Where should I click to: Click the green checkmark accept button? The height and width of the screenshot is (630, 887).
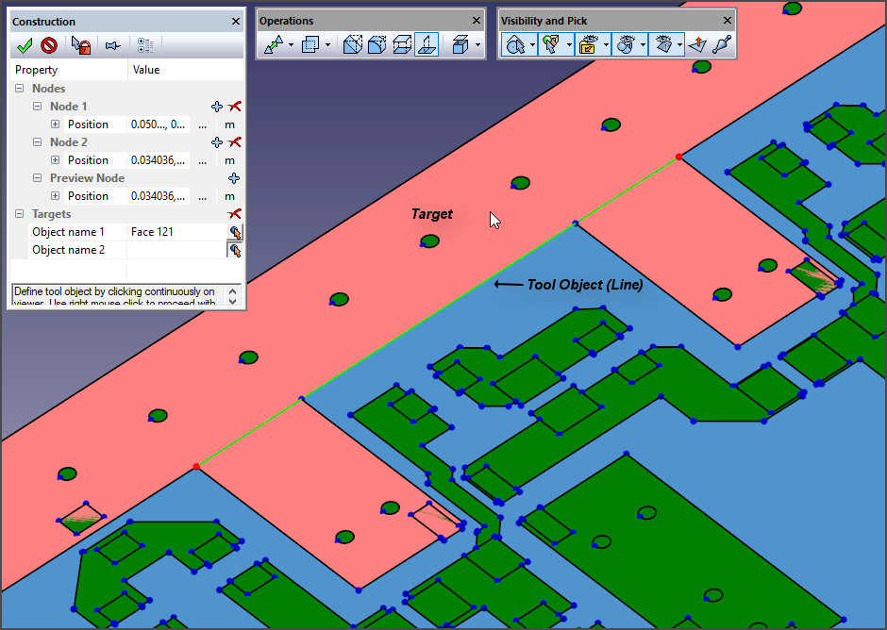[25, 45]
